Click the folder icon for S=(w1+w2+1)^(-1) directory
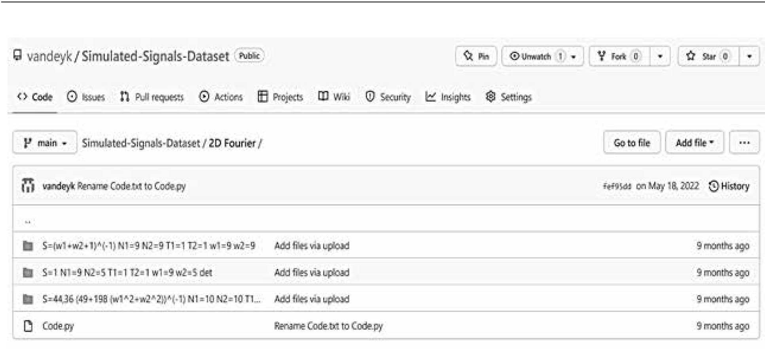Viewport: 765px width, 349px height. pos(28,246)
